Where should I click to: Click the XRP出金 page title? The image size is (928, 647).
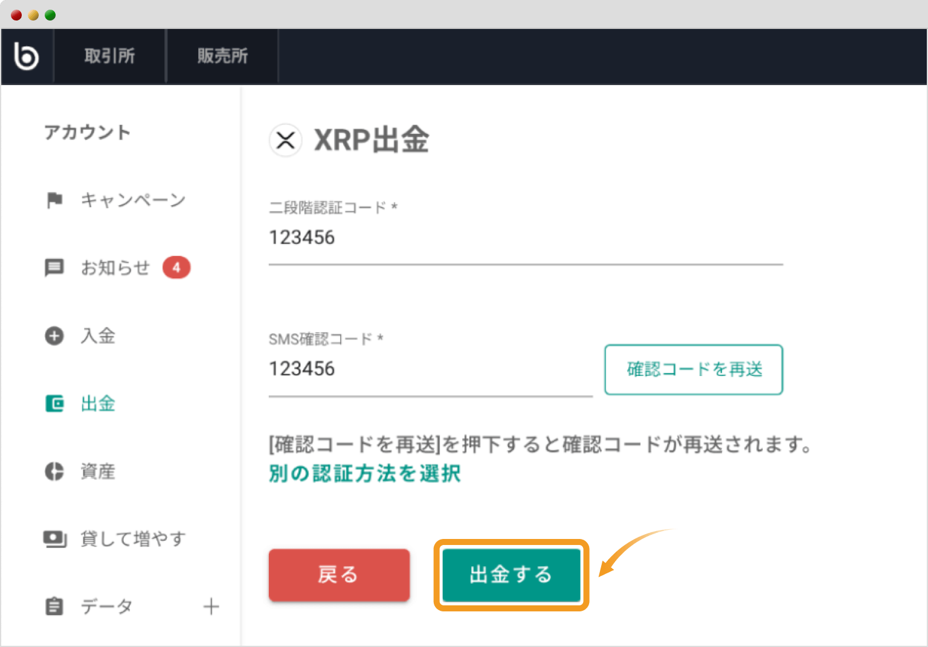[x=372, y=140]
